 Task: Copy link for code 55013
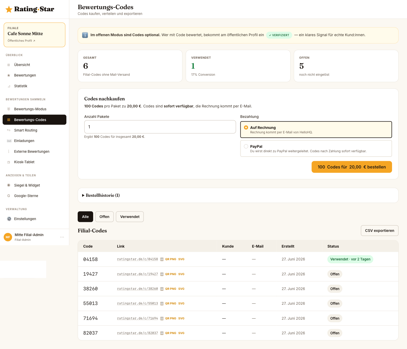click(x=162, y=303)
